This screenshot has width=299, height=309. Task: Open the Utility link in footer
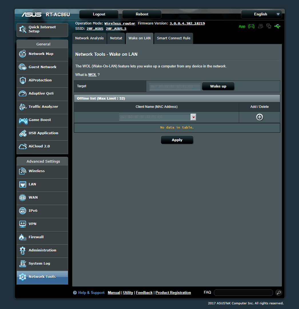pos(128,293)
